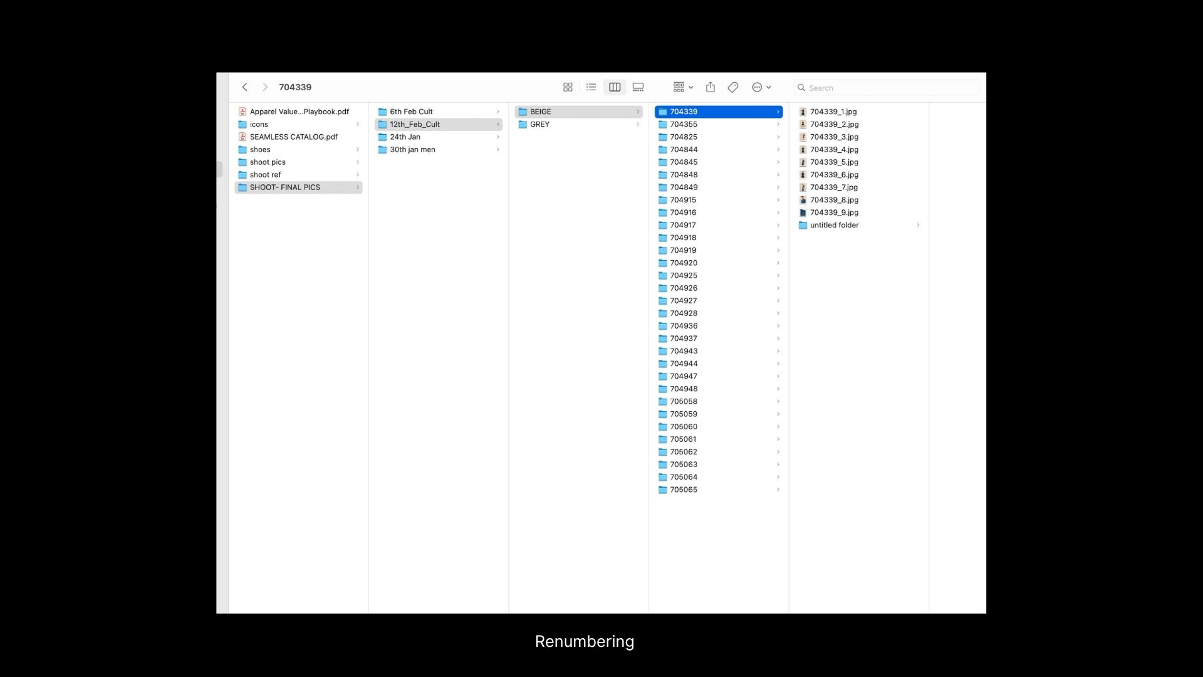Click in the Search field
1203x677 pixels.
tap(890, 88)
